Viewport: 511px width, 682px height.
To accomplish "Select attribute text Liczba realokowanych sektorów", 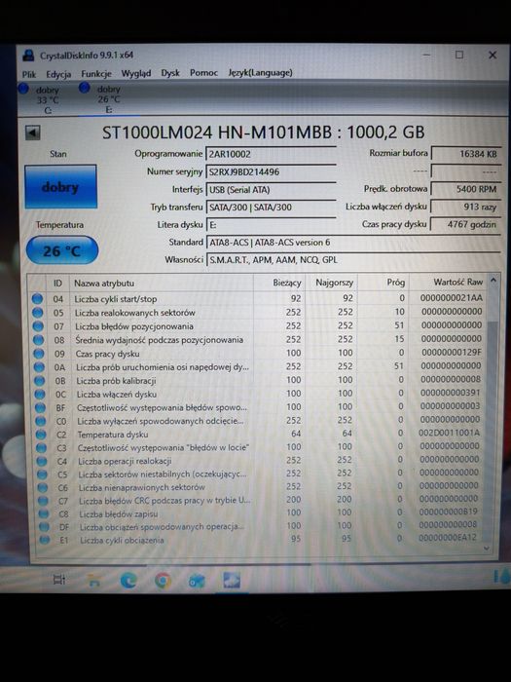I will 134,313.
